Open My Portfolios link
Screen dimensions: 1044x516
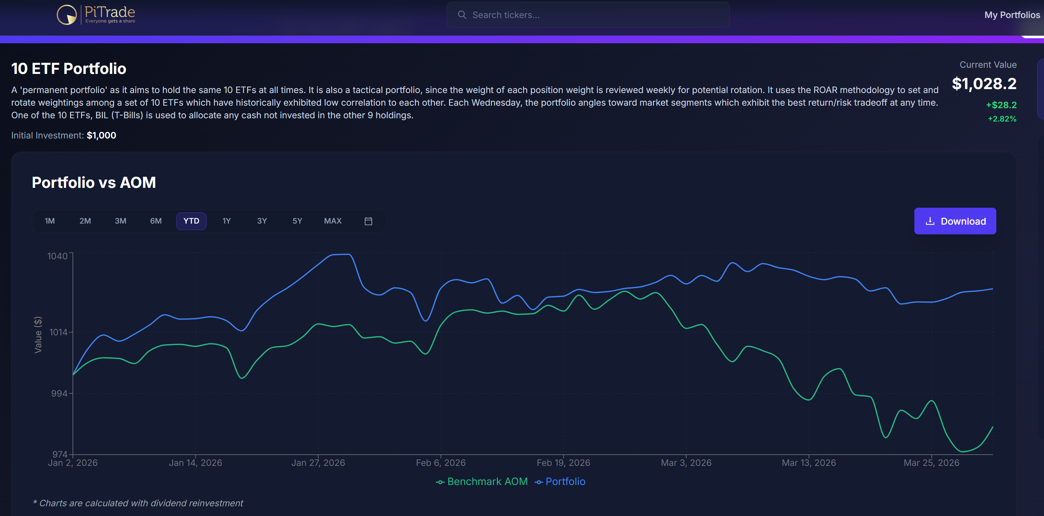(1011, 15)
